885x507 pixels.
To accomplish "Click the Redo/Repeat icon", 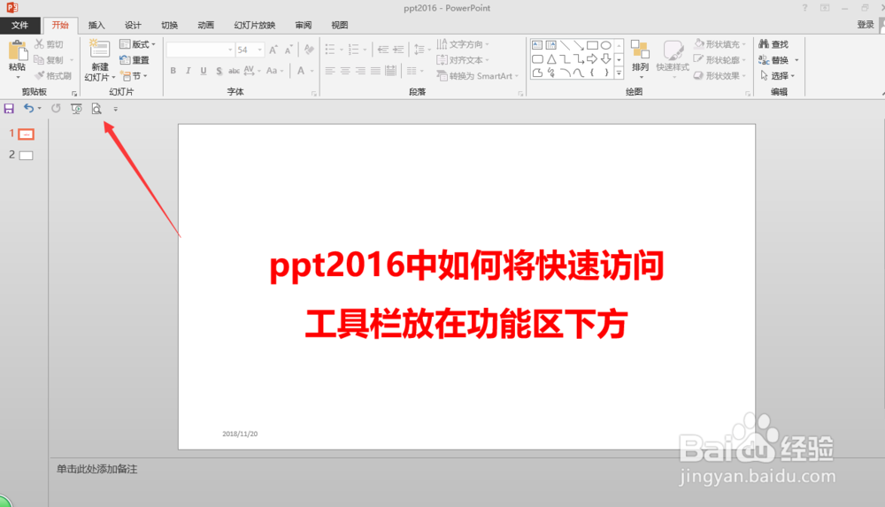I will 56,108.
